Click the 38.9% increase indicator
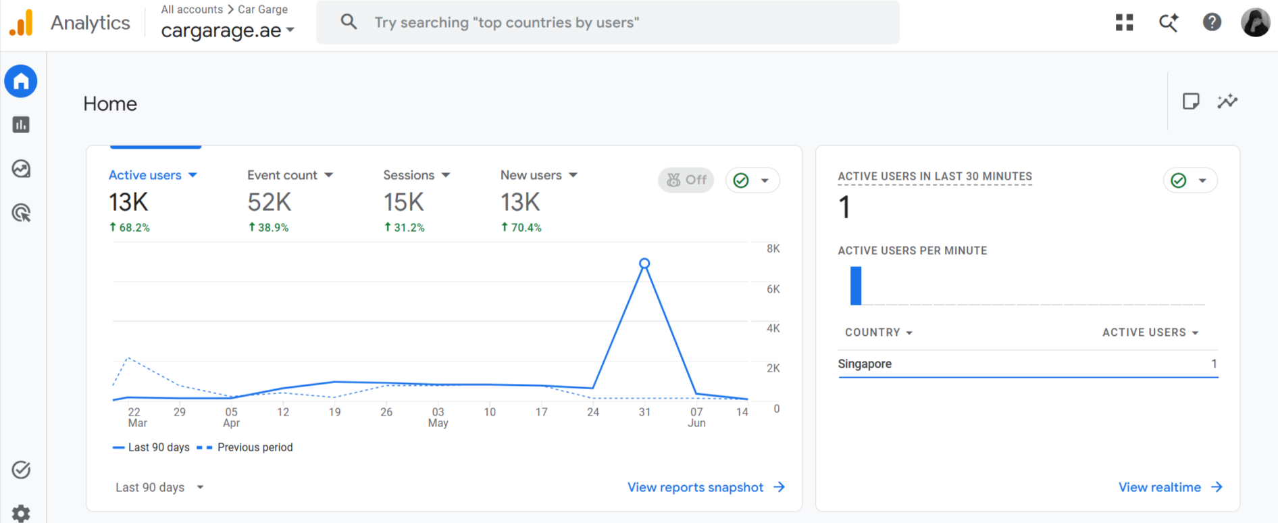This screenshot has width=1278, height=523. pos(268,228)
